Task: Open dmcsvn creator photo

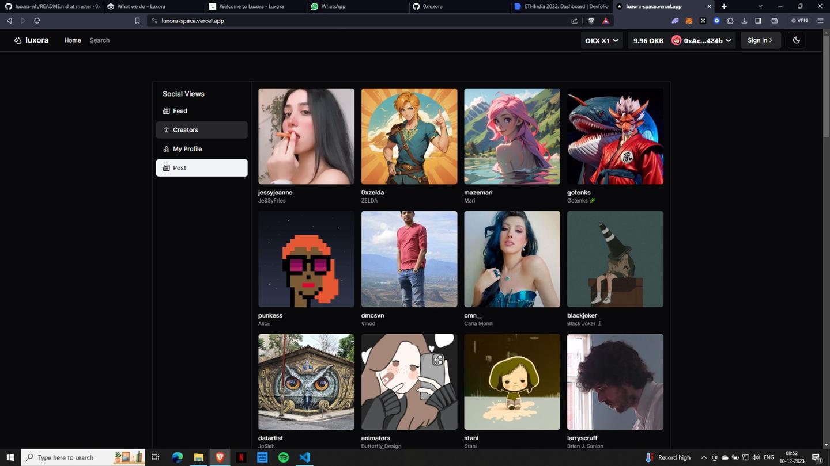Action: tap(409, 259)
